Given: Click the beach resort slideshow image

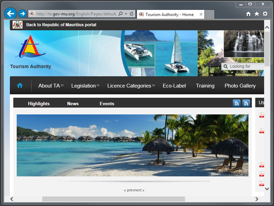Looking at the screenshot, I should pyautogui.click(x=133, y=145).
